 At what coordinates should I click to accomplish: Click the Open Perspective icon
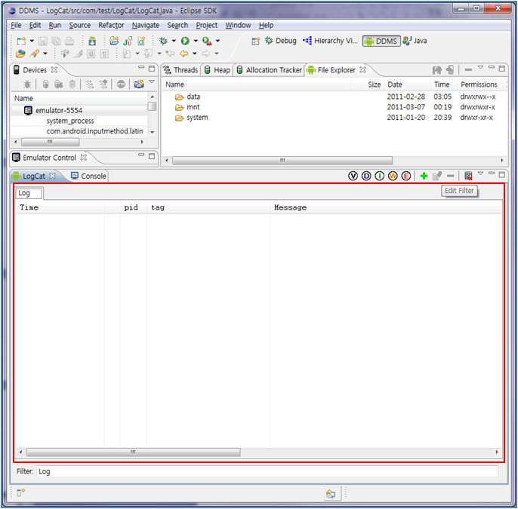click(255, 41)
